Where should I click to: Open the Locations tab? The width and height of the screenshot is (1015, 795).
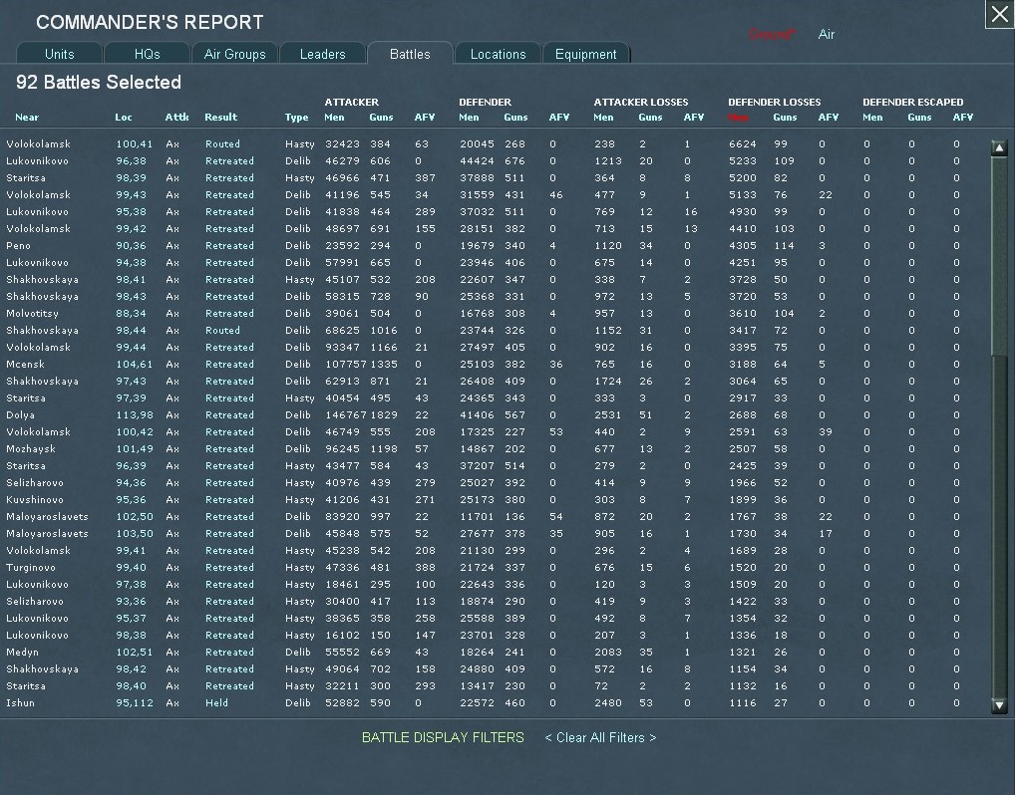click(498, 54)
